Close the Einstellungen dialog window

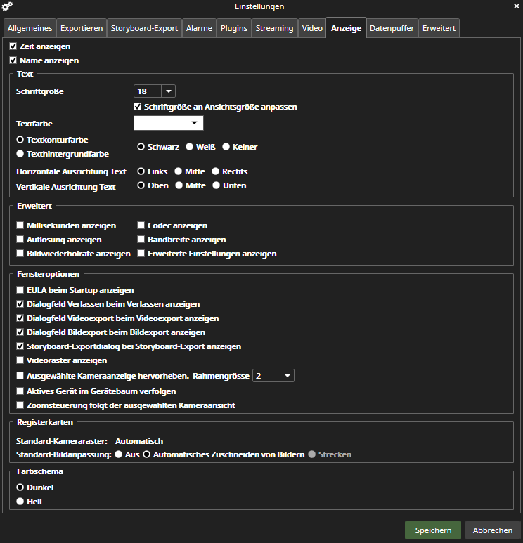(514, 6)
